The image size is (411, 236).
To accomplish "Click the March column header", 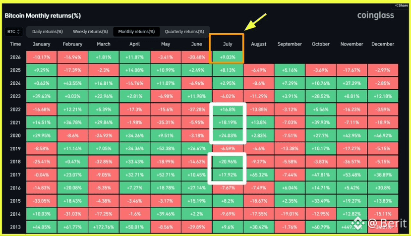I will click(x=104, y=44).
